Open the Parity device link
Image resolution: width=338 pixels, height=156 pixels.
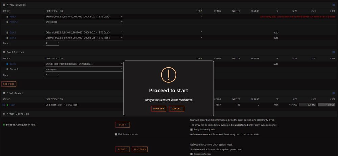tap(13, 17)
